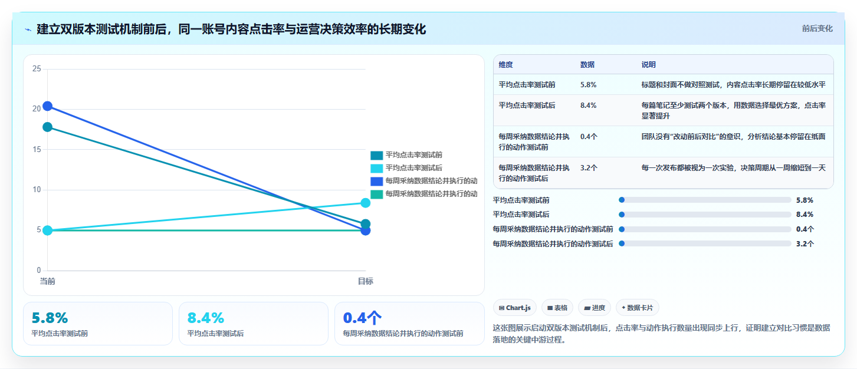This screenshot has height=369, width=857.
Task: Open the 8.4% data card
Action: (254, 324)
